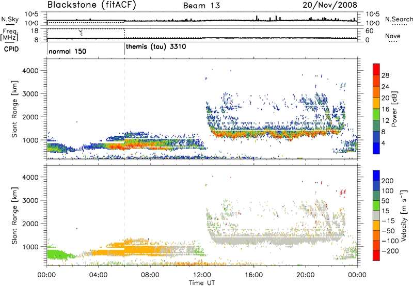Image resolution: width=413 pixels, height=286 pixels.
Task: Click the 'Blackstone (fitACF)' title text
Action: pyautogui.click(x=92, y=5)
